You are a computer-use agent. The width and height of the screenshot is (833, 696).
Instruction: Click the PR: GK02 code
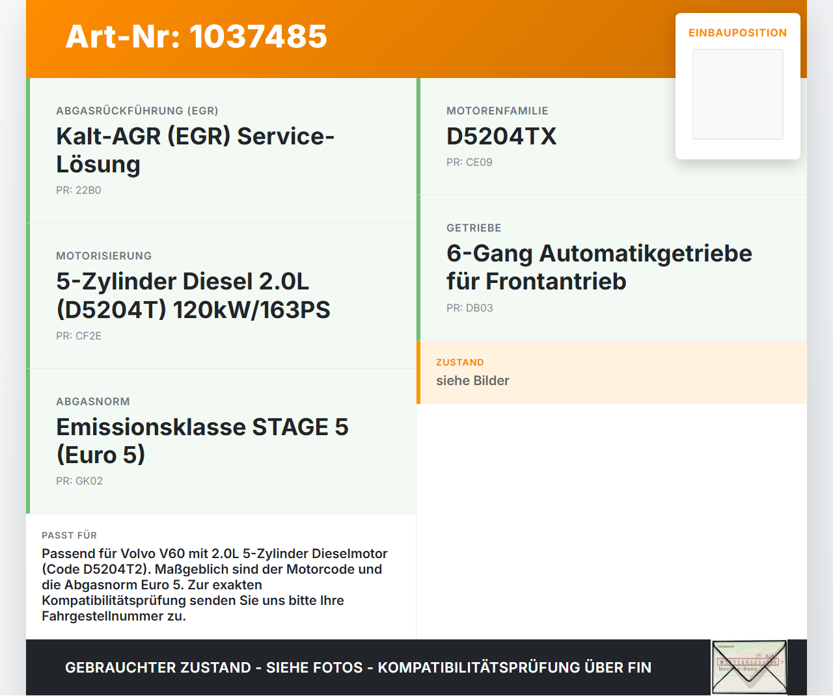click(79, 481)
